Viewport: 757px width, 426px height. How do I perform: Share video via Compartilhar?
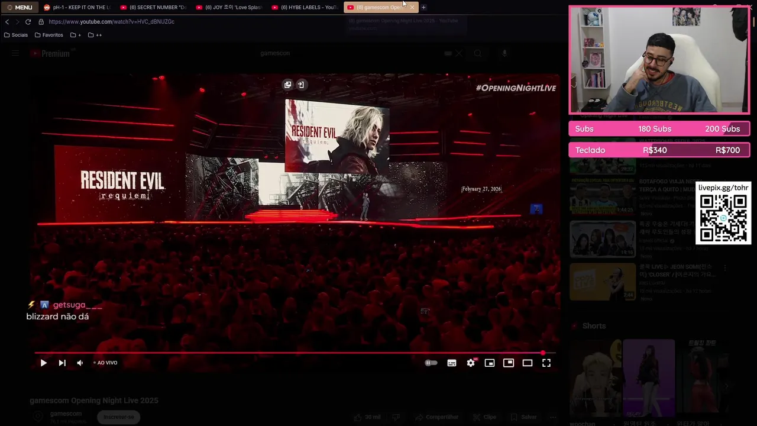click(437, 417)
